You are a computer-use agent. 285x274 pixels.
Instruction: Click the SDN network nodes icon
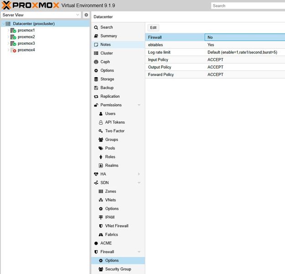tap(96, 183)
